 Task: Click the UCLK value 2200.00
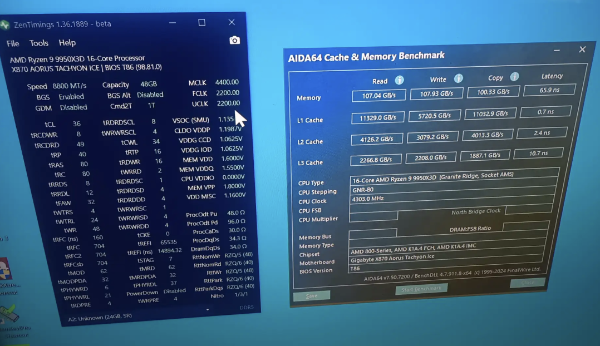pyautogui.click(x=228, y=103)
